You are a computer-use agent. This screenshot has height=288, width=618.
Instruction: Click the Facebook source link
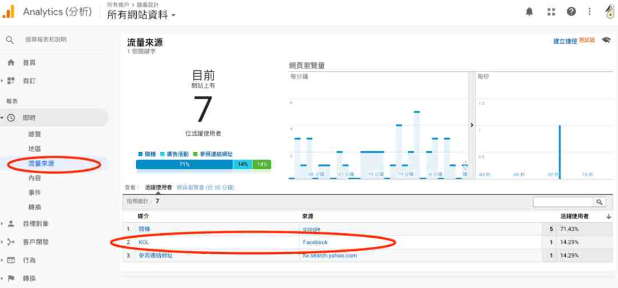coord(315,242)
